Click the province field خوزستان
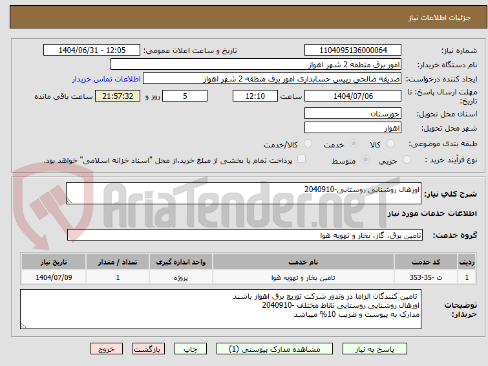The image size is (488, 366). click(x=353, y=113)
